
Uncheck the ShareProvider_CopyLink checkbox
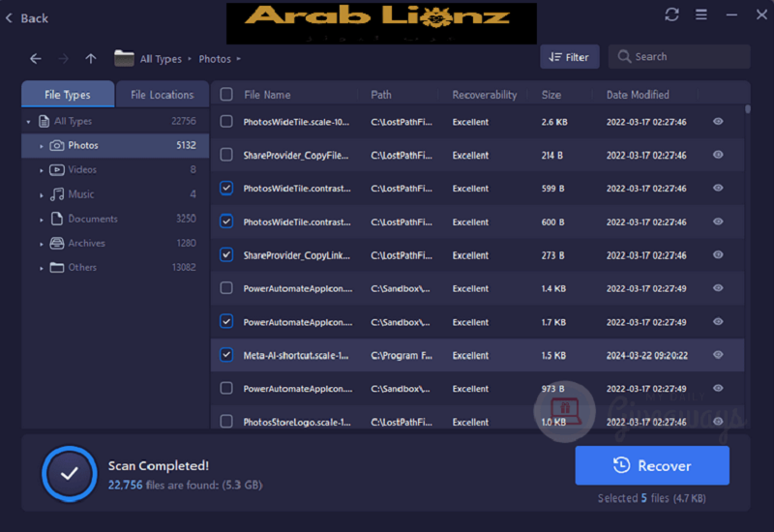click(226, 255)
